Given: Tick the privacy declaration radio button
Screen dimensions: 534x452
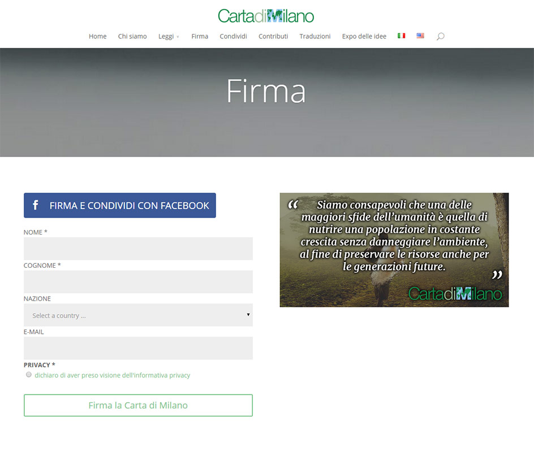Looking at the screenshot, I should tap(29, 375).
